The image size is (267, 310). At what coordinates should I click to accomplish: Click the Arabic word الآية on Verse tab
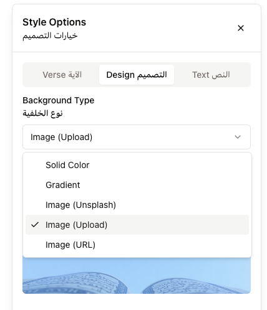pos(75,75)
